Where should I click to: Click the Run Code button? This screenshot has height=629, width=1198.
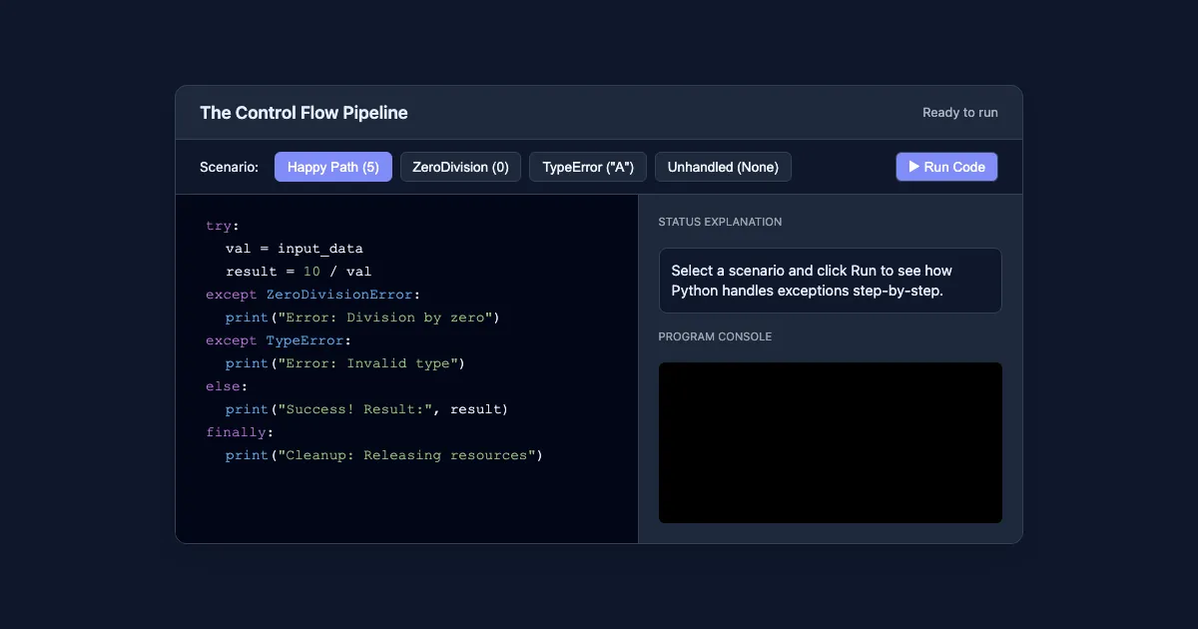946,167
